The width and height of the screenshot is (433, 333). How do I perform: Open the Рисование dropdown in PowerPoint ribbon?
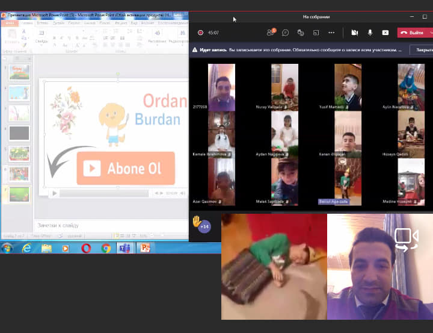point(157,37)
